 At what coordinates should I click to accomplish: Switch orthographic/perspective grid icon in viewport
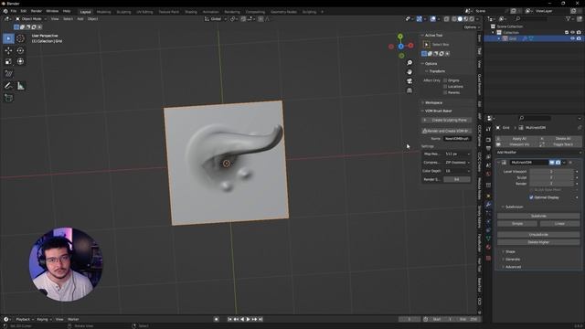click(409, 90)
